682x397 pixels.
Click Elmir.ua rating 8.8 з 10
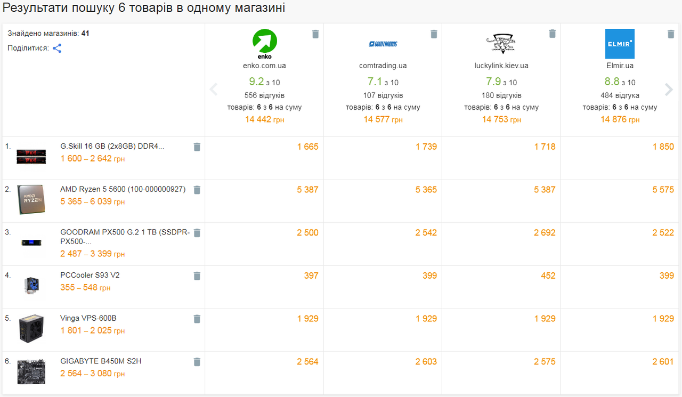[620, 82]
